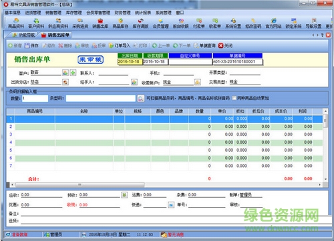Viewport: 334px width, 241px height.
Task: Open the 系统管理 menu
Action: [x=164, y=13]
